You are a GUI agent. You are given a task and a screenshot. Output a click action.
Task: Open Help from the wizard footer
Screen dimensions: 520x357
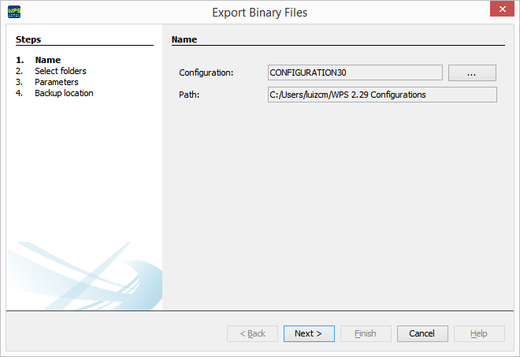coord(479,333)
